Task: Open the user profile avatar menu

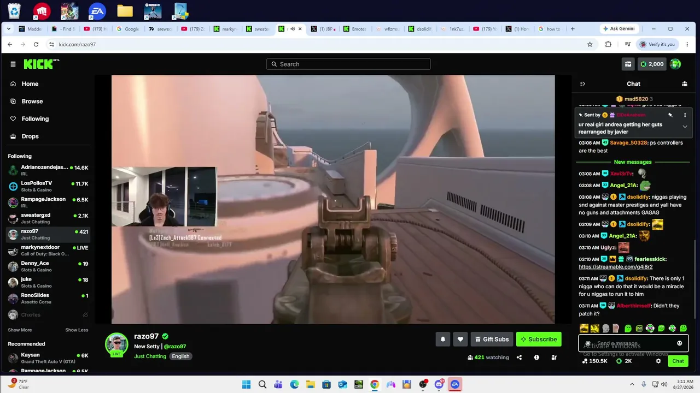Action: tap(675, 64)
